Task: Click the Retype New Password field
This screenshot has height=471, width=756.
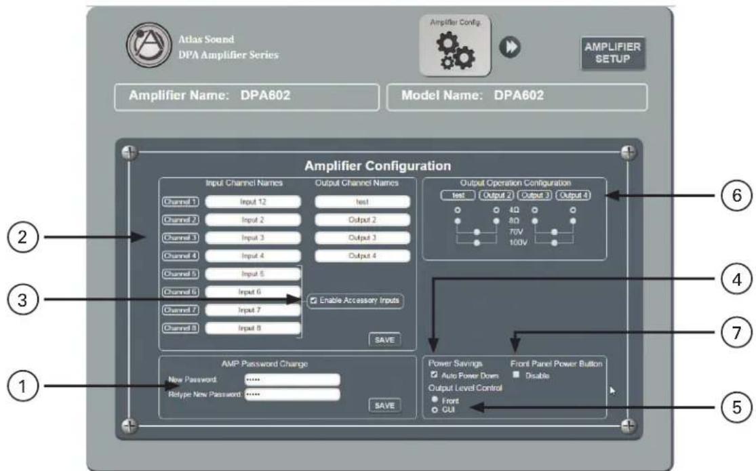Action: tap(292, 394)
